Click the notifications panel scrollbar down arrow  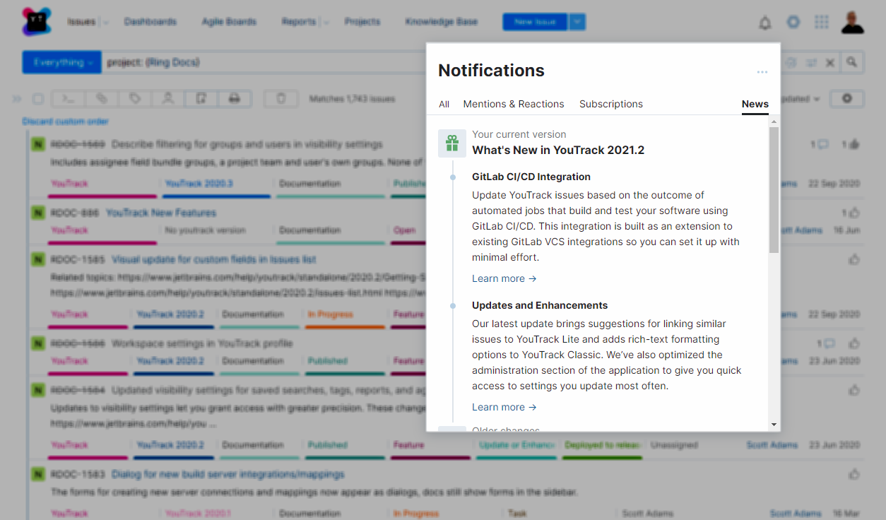(774, 425)
